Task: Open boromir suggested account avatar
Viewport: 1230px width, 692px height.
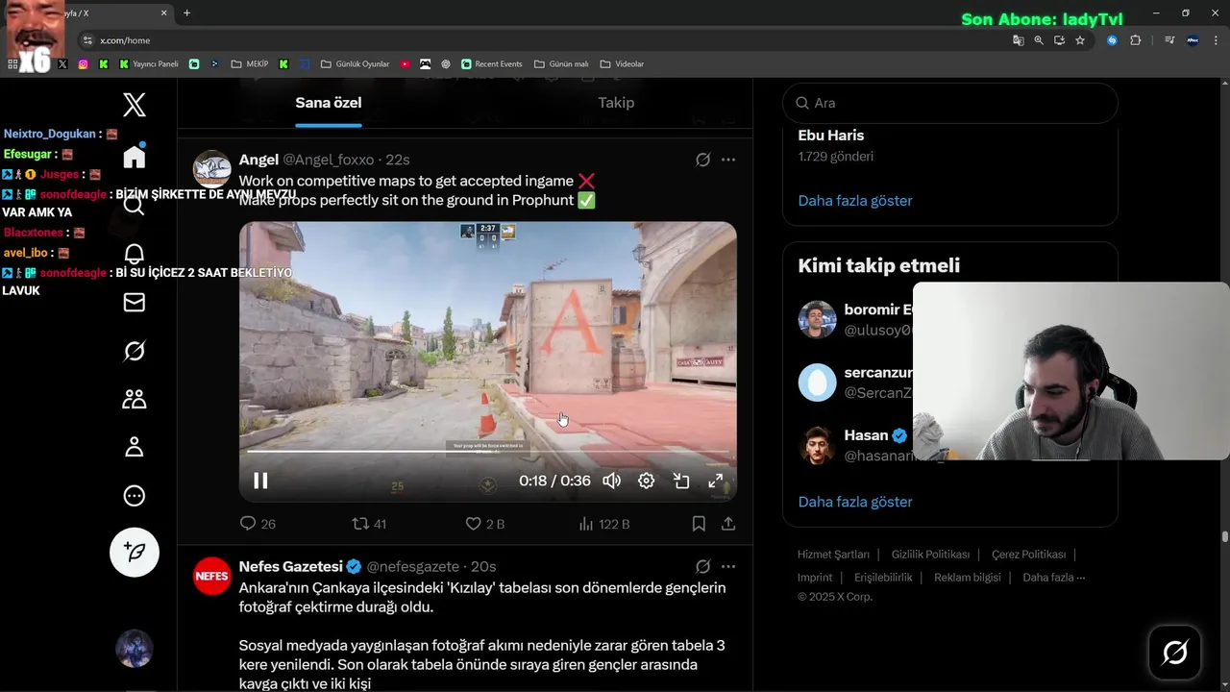Action: pos(817,319)
